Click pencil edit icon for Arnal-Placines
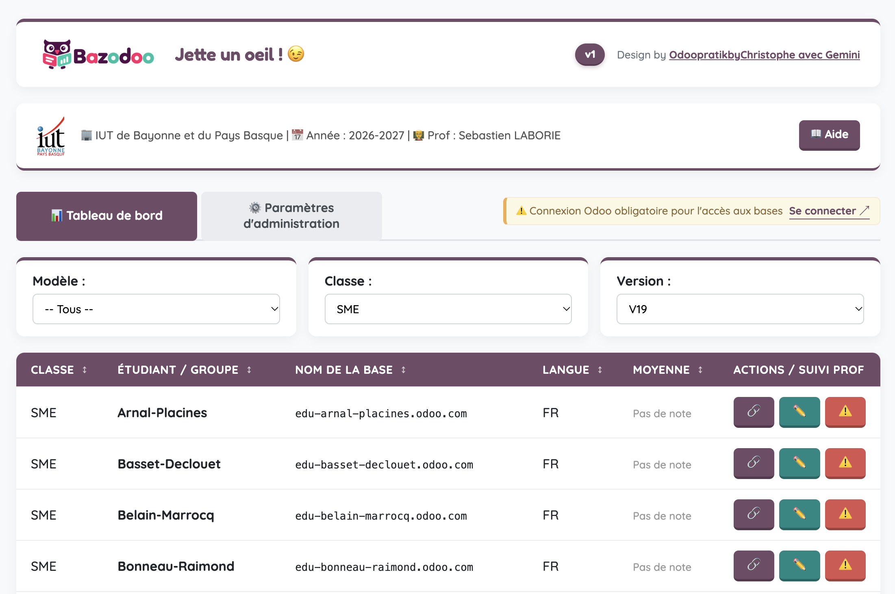The image size is (895, 594). [799, 412]
